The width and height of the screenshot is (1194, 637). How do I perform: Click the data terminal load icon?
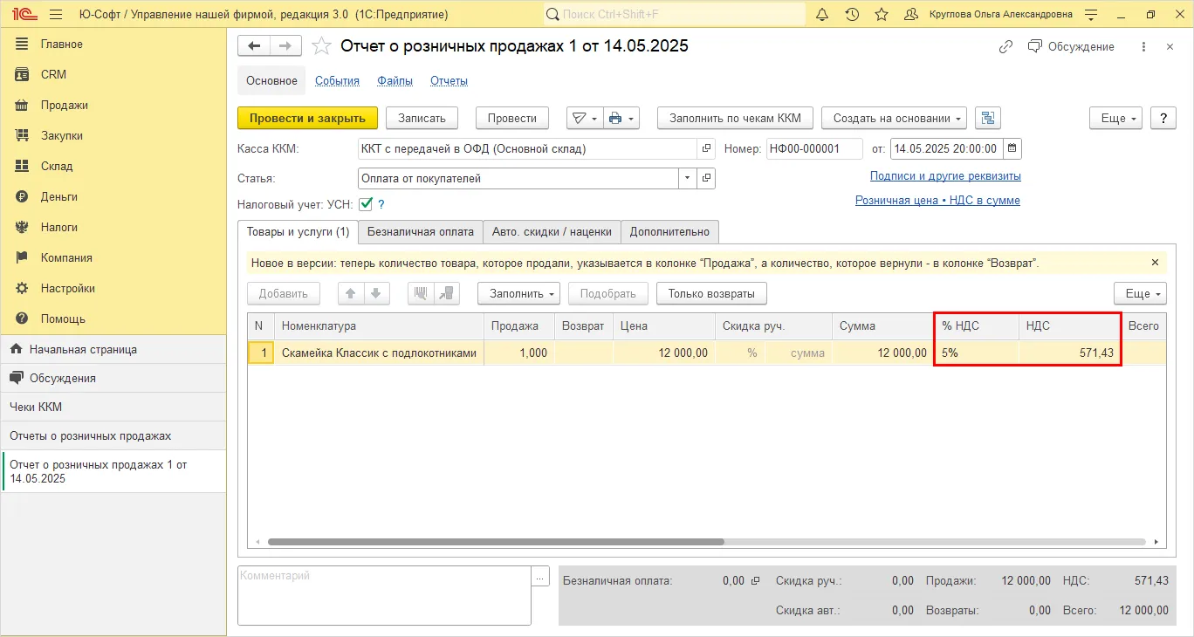click(447, 293)
